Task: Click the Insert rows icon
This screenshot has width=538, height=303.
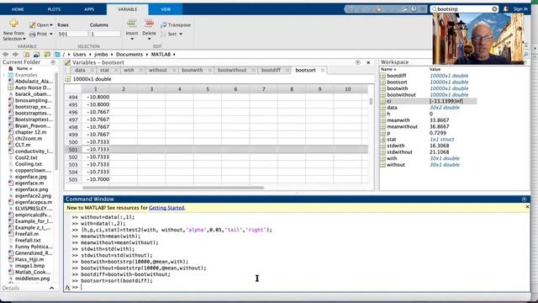Action: tap(132, 24)
